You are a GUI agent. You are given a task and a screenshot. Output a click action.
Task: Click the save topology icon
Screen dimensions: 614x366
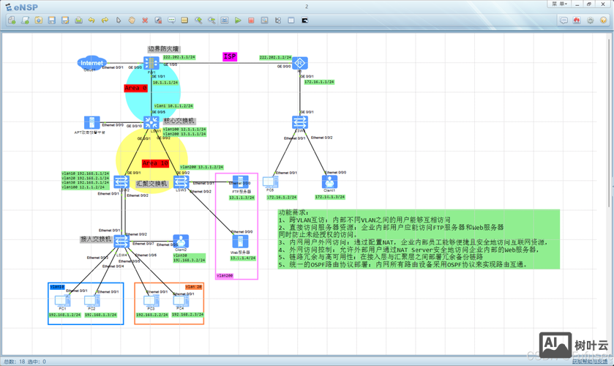tap(52, 20)
